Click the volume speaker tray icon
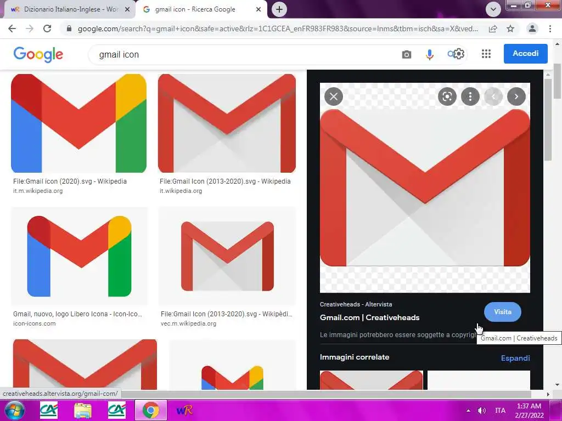562x421 pixels. pyautogui.click(x=482, y=411)
